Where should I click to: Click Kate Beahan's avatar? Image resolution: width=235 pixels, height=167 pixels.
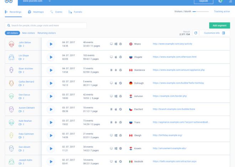(11, 122)
